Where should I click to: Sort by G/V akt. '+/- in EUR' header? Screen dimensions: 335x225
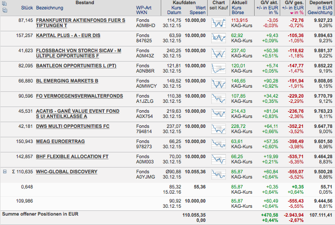(x=267, y=8)
